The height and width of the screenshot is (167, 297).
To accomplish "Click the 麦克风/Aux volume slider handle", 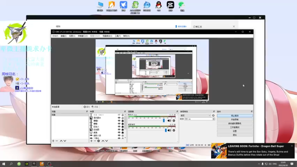I will [x=164, y=121].
